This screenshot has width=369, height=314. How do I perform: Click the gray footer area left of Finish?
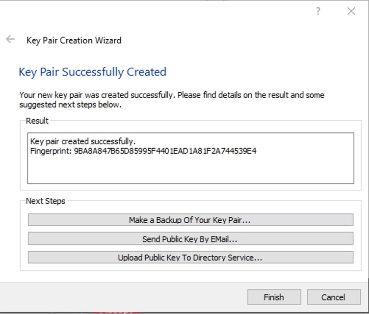122,297
